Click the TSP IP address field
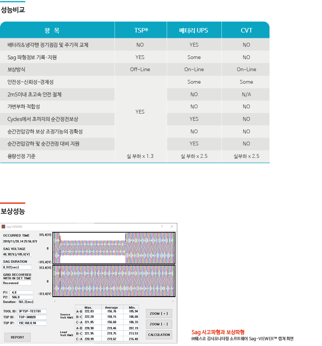 (32, 323)
